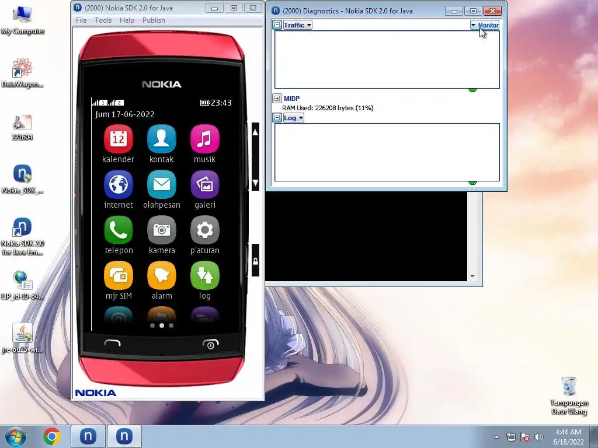598x448 pixels.
Task: Click the lock key side button
Action: 256,261
